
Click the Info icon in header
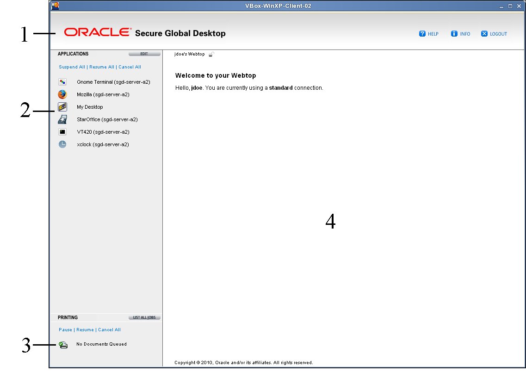coord(454,33)
